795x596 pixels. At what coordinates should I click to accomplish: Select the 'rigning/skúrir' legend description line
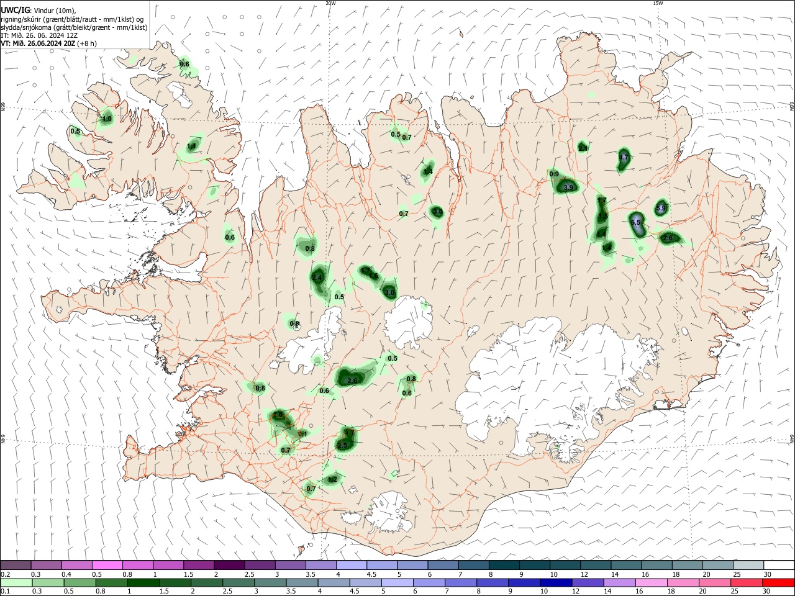coord(72,19)
